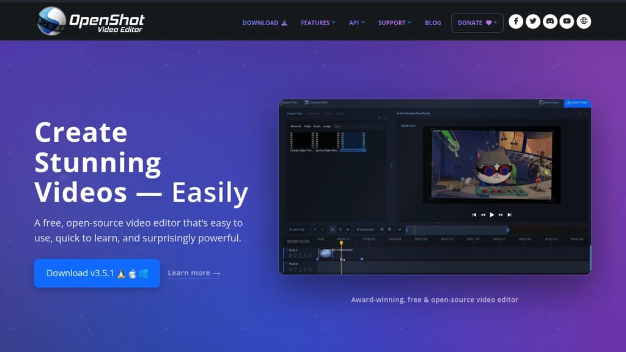Click Jump to End playback icon
Viewport: 626px width, 352px height.
tap(509, 215)
